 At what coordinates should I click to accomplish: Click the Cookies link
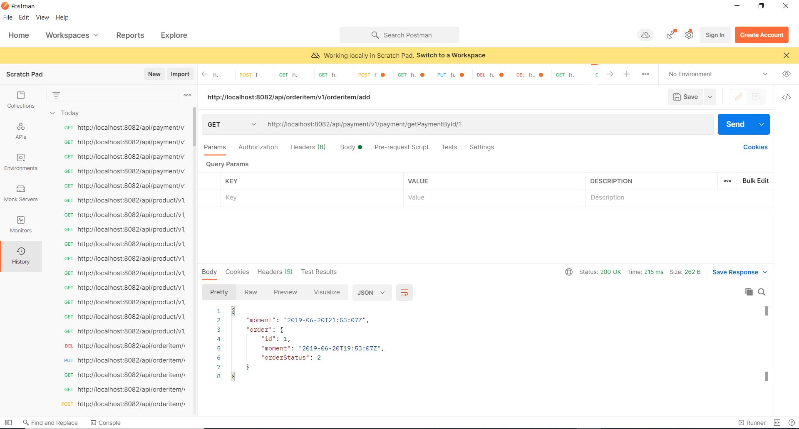tap(755, 147)
